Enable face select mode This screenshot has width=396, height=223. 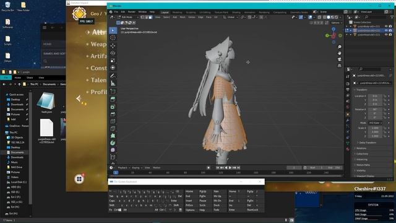click(150, 17)
